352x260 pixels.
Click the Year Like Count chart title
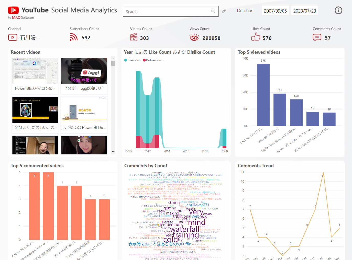click(170, 52)
